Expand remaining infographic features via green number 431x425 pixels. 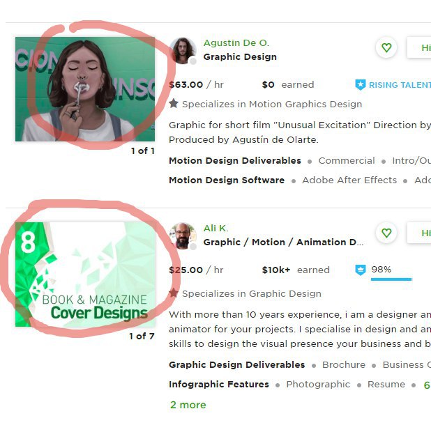[x=427, y=385]
